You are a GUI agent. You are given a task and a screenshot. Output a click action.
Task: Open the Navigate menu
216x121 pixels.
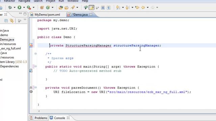(x=24, y=1)
